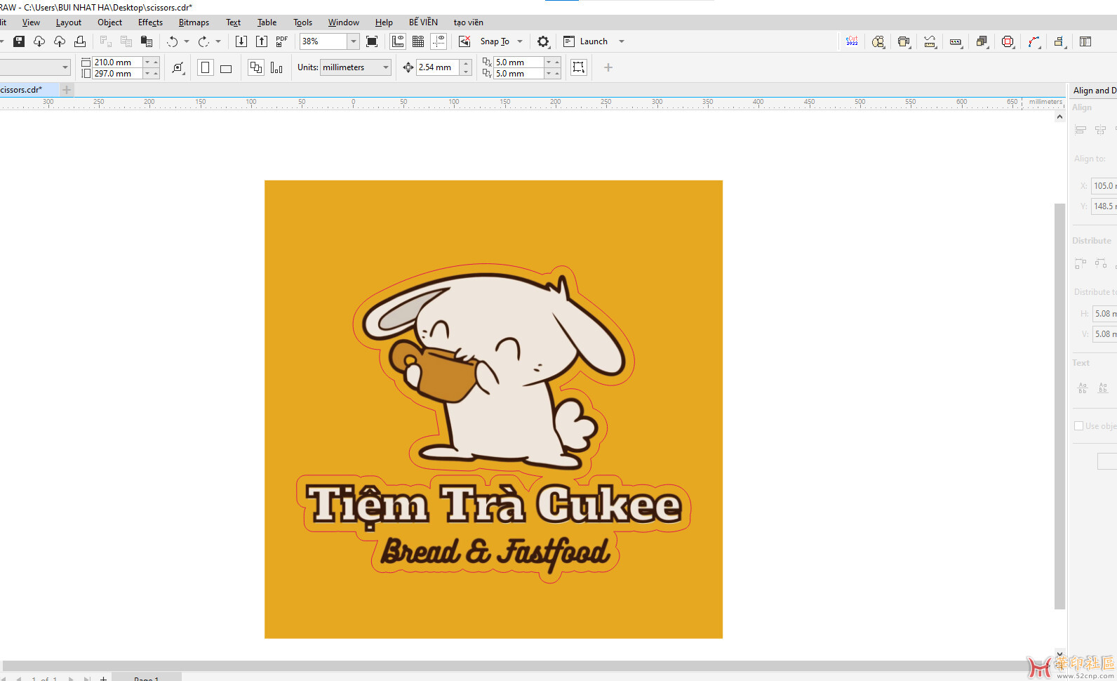Click the eCut align objects icon
1117x681 pixels.
(1059, 41)
